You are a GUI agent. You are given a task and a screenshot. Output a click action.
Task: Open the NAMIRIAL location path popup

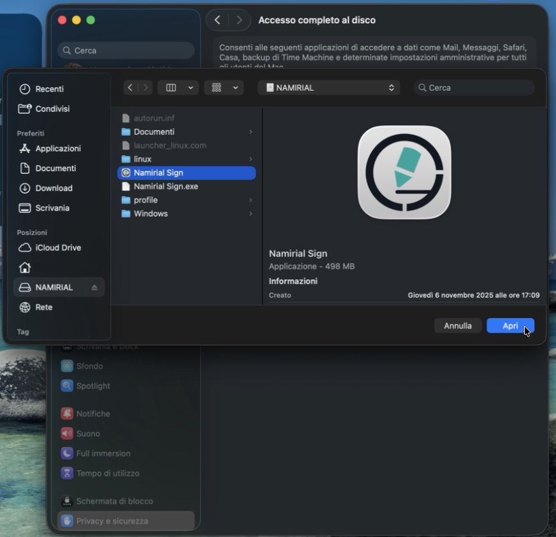pyautogui.click(x=329, y=87)
